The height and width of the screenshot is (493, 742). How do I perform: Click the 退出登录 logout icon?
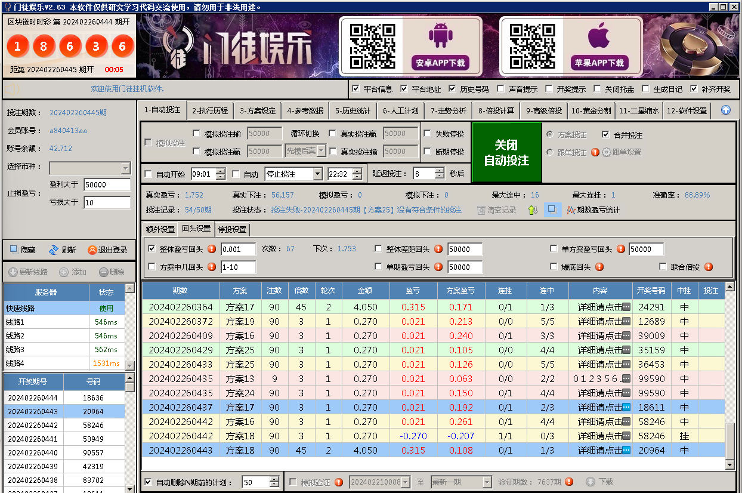click(x=92, y=250)
